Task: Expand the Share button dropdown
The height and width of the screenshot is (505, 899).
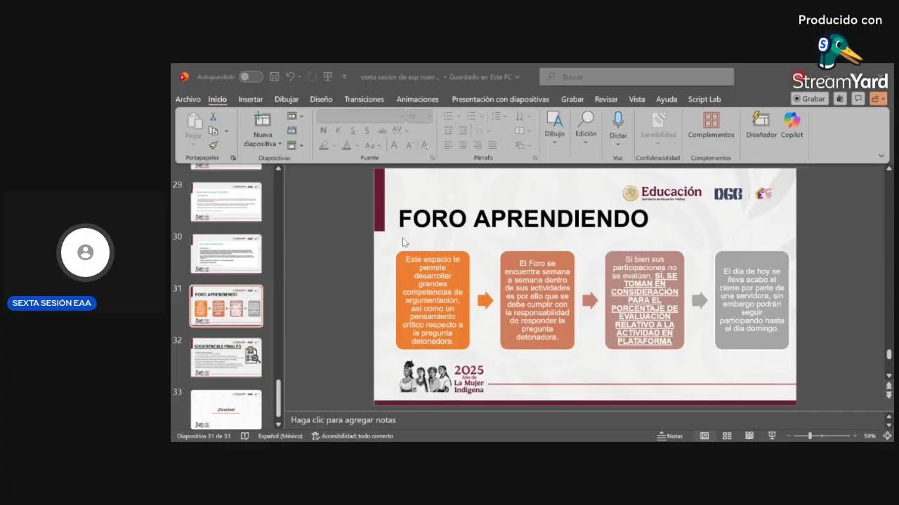Action: click(878, 99)
